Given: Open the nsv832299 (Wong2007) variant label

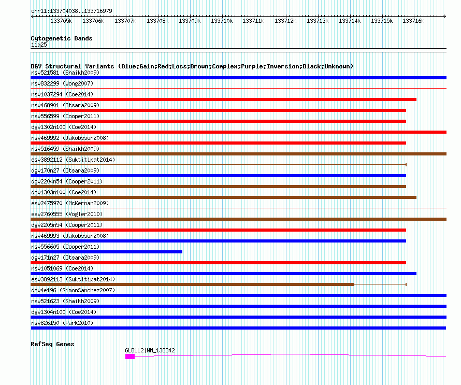Looking at the screenshot, I should coord(62,83).
